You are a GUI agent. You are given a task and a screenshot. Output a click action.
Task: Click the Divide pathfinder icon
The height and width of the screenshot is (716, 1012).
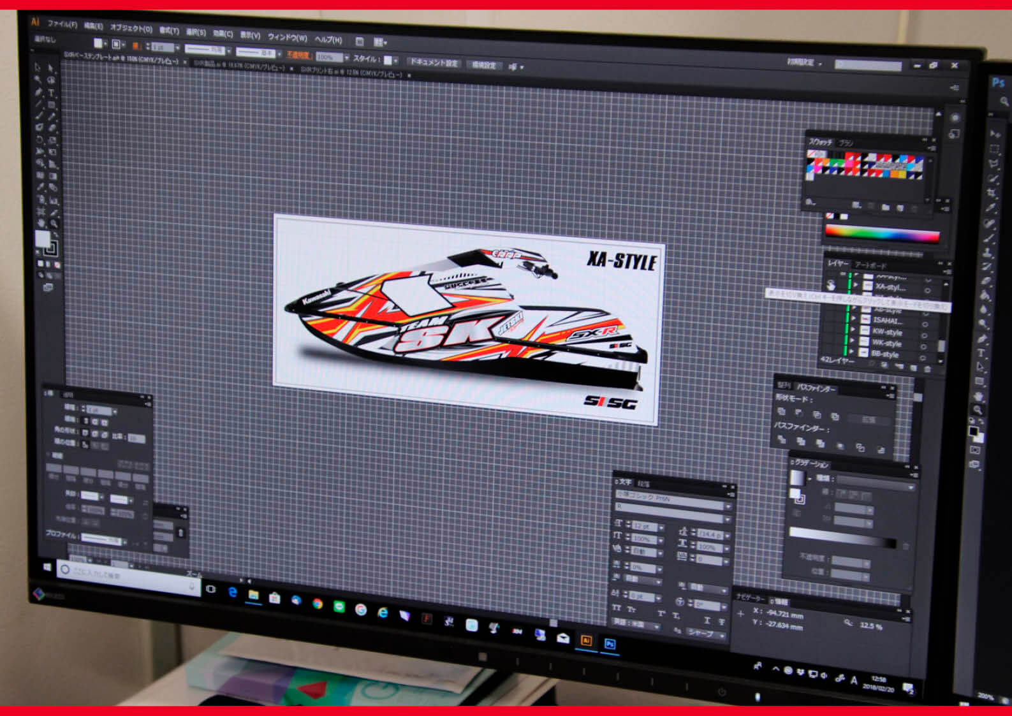(x=782, y=440)
